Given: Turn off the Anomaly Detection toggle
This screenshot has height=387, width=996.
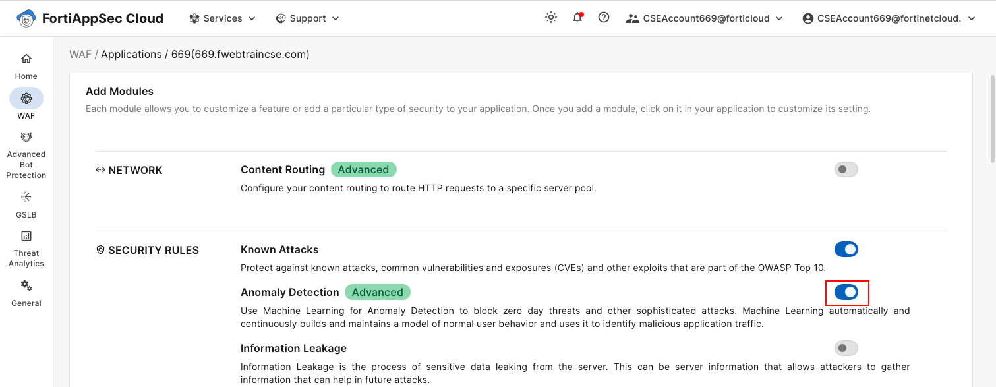Looking at the screenshot, I should pyautogui.click(x=846, y=292).
